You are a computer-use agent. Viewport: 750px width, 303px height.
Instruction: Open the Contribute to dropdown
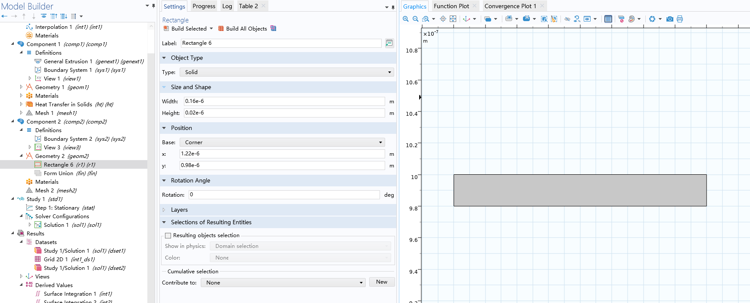pyautogui.click(x=283, y=283)
